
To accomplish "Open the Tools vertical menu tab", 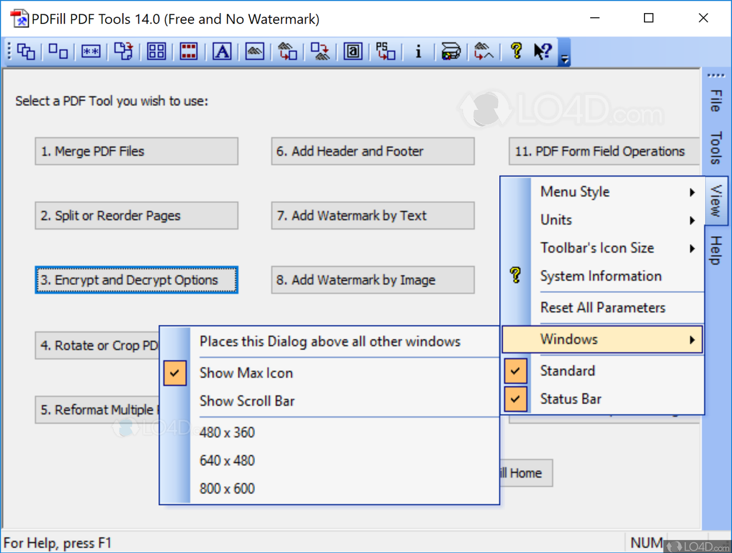I will [715, 148].
